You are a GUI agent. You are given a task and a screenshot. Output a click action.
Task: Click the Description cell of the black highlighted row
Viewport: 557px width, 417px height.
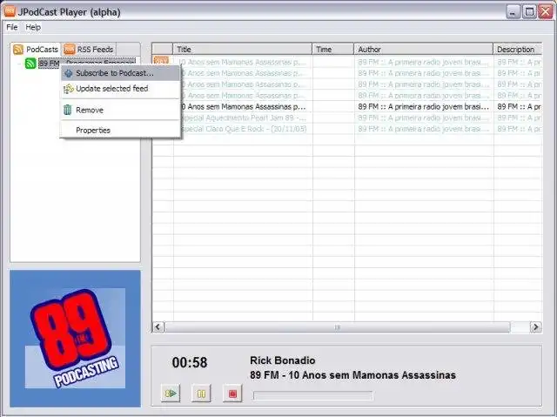519,106
